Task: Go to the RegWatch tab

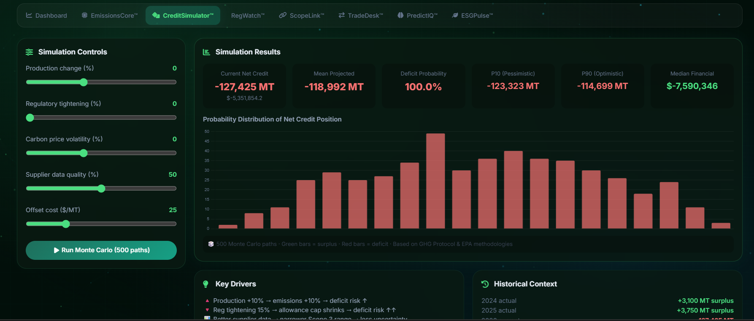Action: tap(248, 16)
